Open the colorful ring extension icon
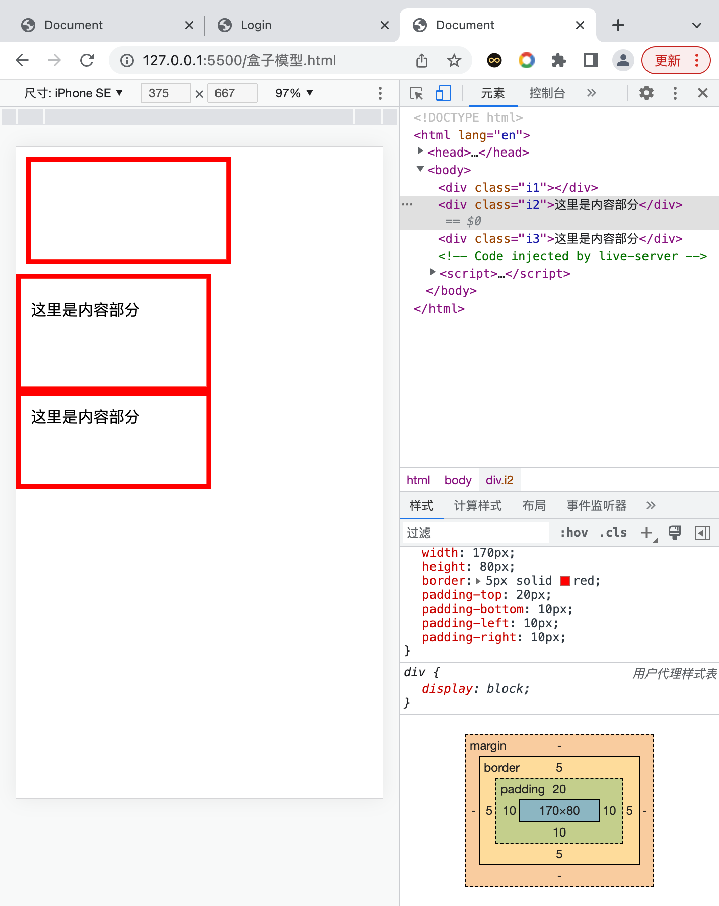Screen dimensions: 719x906 point(527,61)
